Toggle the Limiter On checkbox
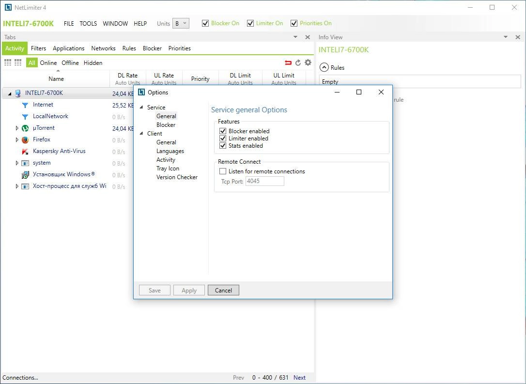 point(250,23)
